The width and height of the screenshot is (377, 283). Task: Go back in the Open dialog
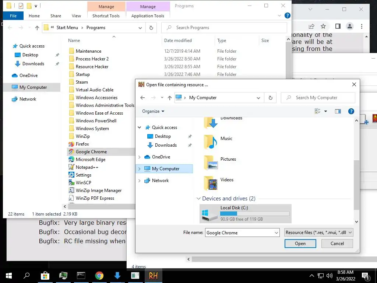pos(142,98)
